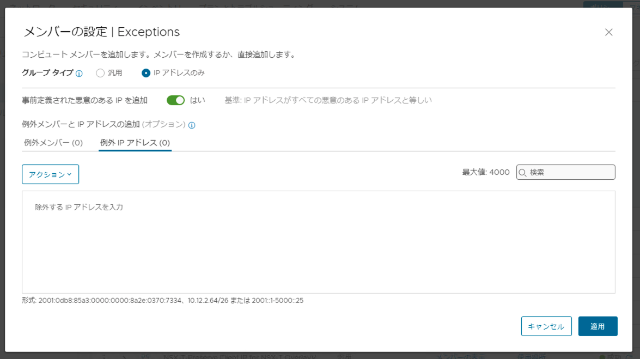This screenshot has width=640, height=359.
Task: Open info icon next to (オプション) label
Action: 192,125
